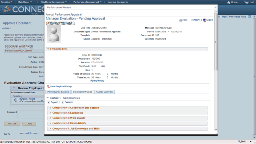
Task: Click the Collapse all icon
Action: point(63,102)
